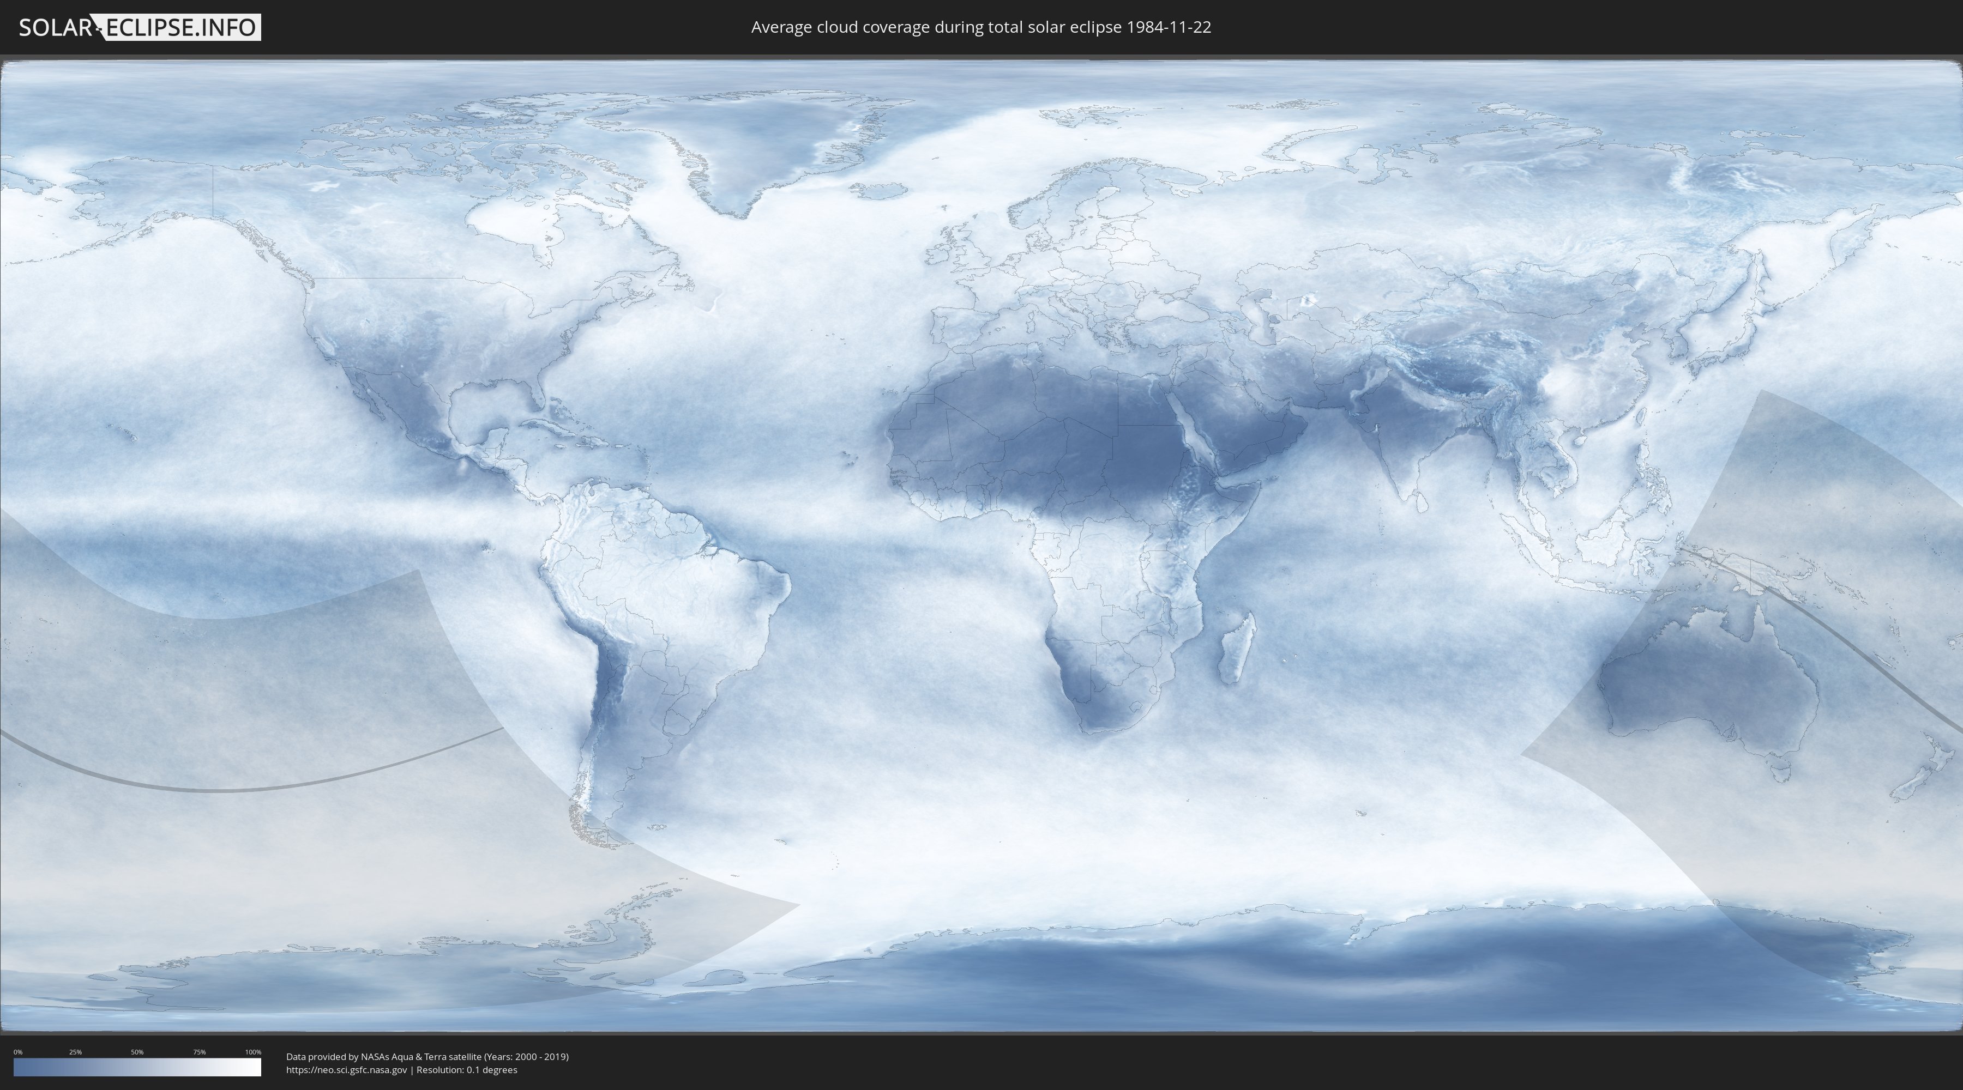The height and width of the screenshot is (1090, 1963).
Task: Click the 100% legend label
Action: point(253,1052)
